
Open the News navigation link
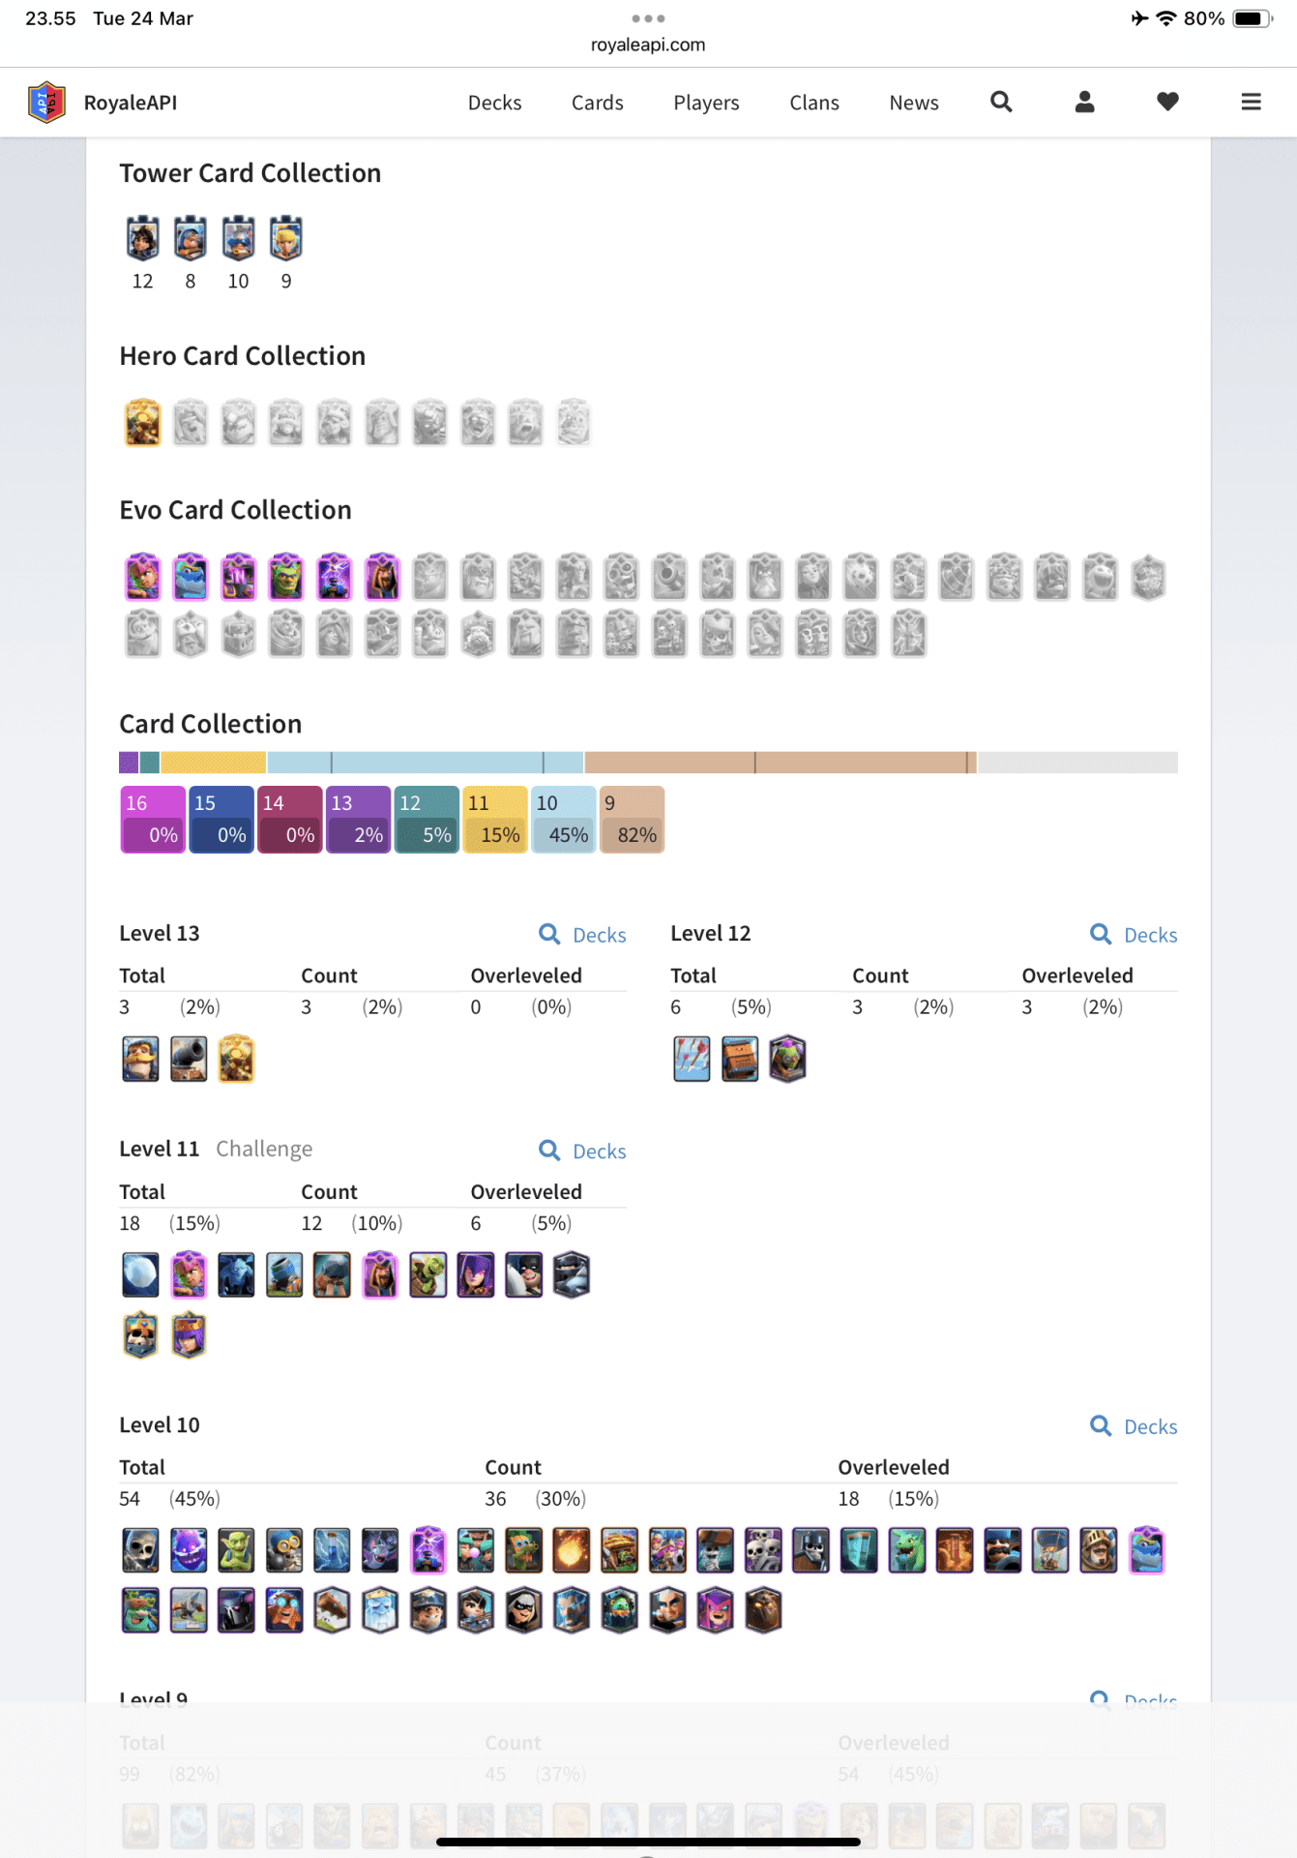click(x=913, y=103)
